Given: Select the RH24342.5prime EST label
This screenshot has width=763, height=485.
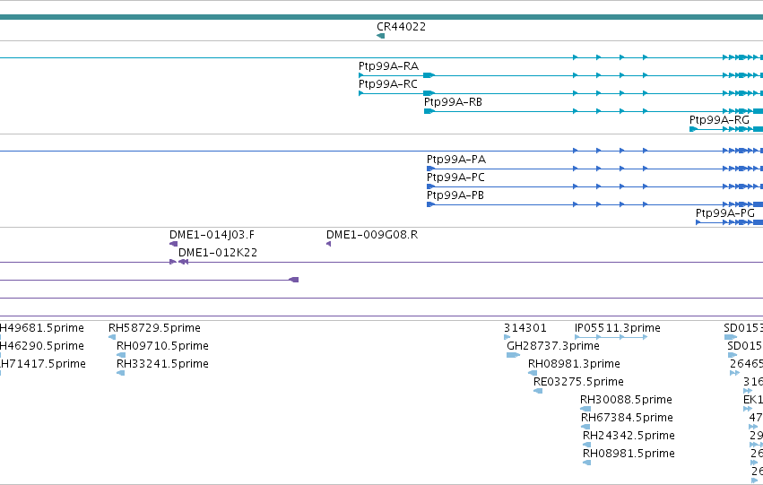Looking at the screenshot, I should (628, 436).
